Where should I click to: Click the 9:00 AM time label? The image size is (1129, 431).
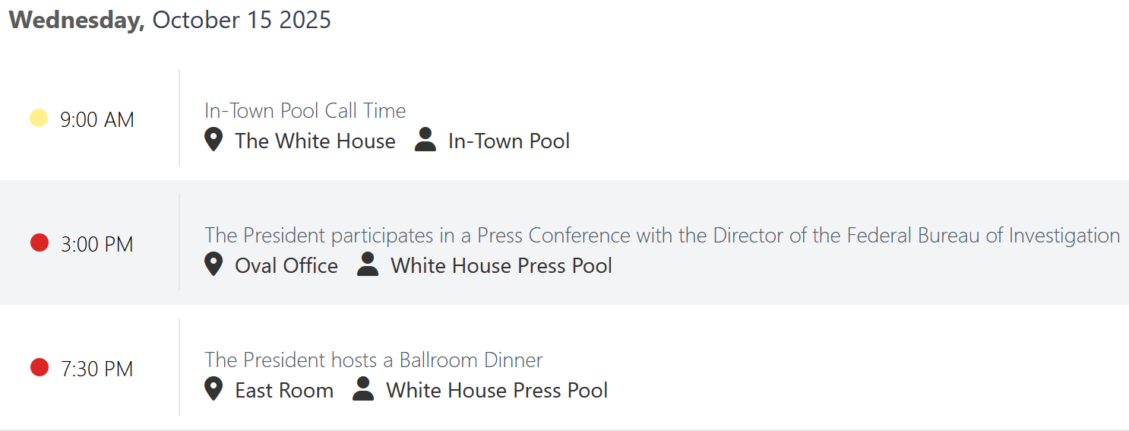97,120
